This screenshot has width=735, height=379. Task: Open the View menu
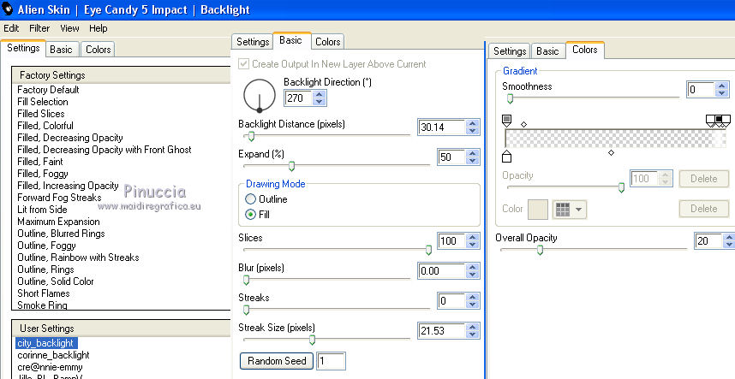(69, 28)
